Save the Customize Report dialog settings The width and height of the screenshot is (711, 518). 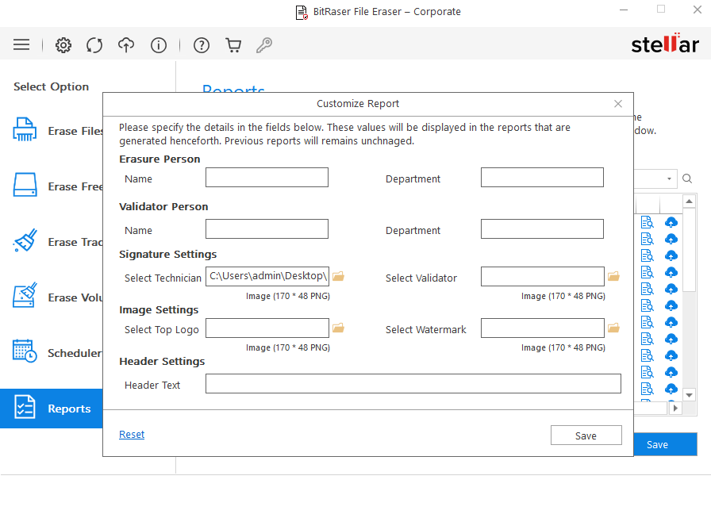click(x=586, y=436)
